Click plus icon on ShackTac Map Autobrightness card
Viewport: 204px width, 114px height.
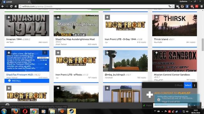[x=58, y=17]
